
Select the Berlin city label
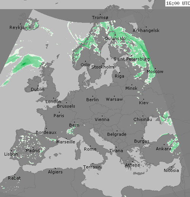click(92, 100)
